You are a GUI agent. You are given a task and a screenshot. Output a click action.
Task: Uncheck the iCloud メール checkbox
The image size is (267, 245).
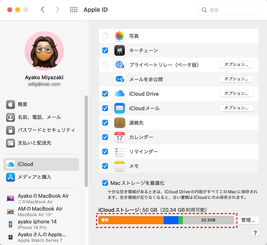coord(105,108)
